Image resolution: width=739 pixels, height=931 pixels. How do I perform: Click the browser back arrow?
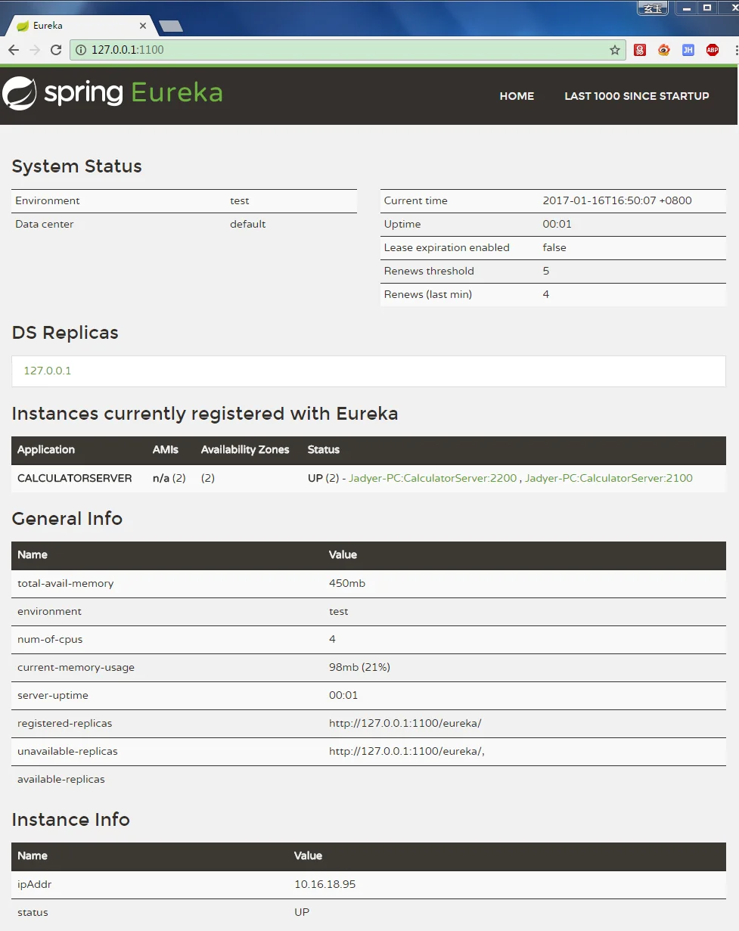[x=14, y=50]
